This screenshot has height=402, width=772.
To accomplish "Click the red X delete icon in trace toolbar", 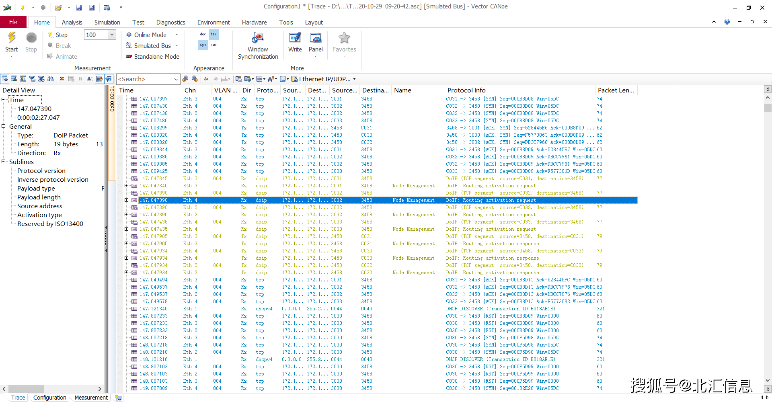I will point(62,79).
